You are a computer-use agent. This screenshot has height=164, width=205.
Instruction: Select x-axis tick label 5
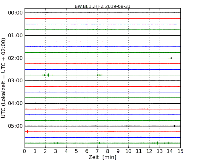point(77,151)
